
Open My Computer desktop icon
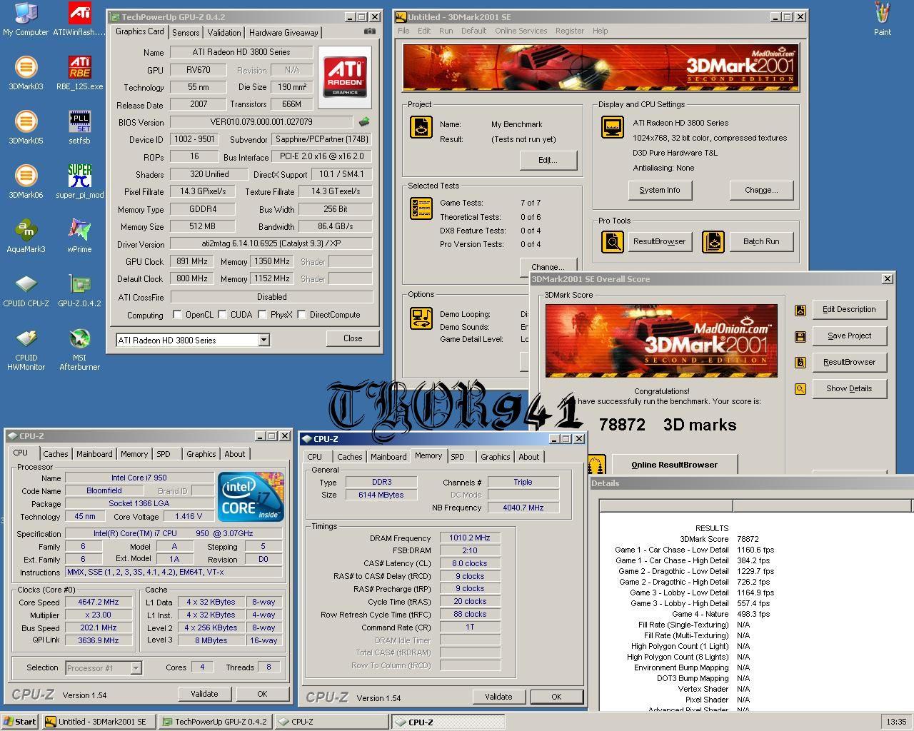tap(26, 19)
